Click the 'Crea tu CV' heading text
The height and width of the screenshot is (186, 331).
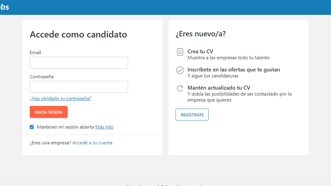(201, 51)
